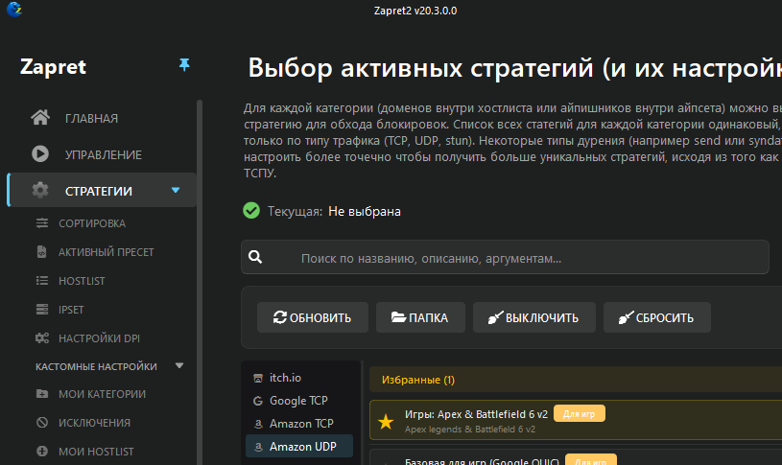
Task: Collapse КАСТОМНЫЕ НАСТРОЙКИ section arrow
Action: click(x=179, y=366)
